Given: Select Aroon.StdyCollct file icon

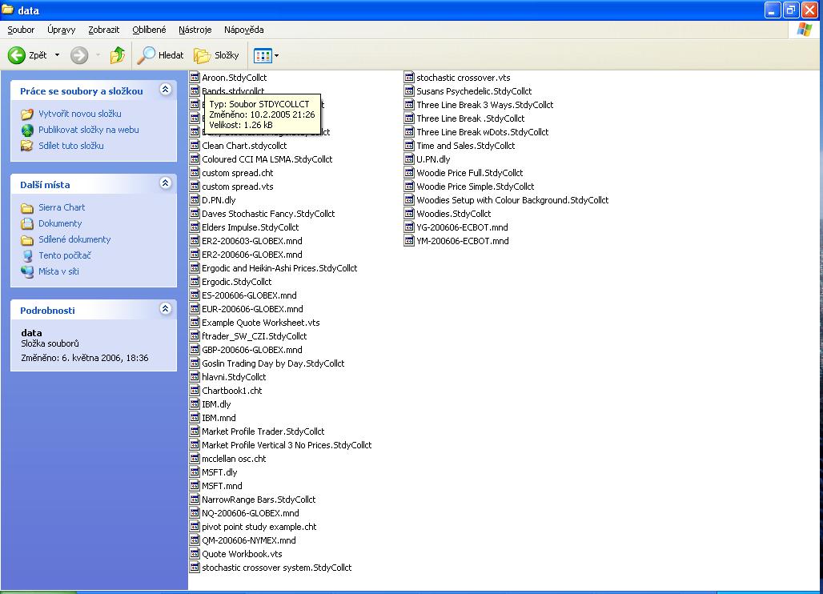Looking at the screenshot, I should (x=195, y=77).
